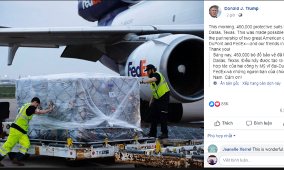Viewport: 284px width, 170px height.
Task: Click the speech bubble Bình luận icon
Action: coord(249,123)
